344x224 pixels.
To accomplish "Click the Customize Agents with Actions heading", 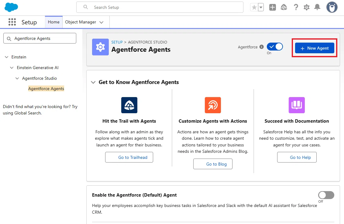I will [x=213, y=121].
